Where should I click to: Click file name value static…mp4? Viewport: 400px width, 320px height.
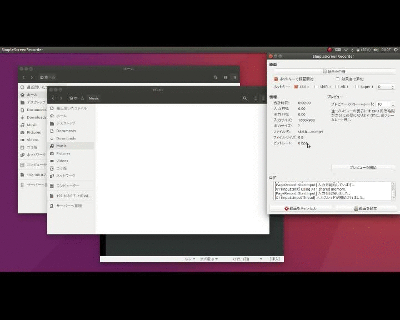(311, 132)
